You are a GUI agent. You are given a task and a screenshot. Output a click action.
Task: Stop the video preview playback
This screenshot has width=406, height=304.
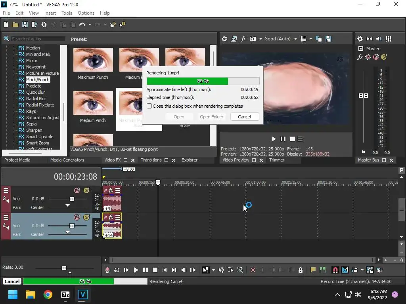point(293,139)
